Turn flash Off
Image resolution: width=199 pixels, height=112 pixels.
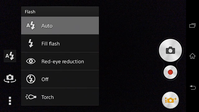tap(60, 79)
